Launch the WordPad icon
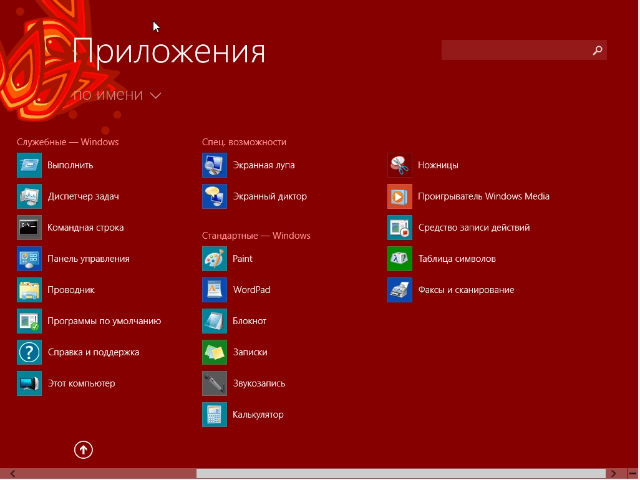Viewport: 640px width, 480px height. click(x=215, y=290)
